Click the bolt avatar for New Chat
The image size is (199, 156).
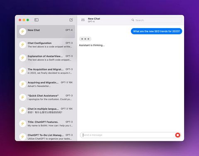coord(22,31)
